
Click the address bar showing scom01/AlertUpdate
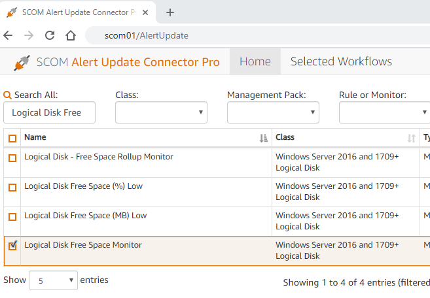point(258,35)
